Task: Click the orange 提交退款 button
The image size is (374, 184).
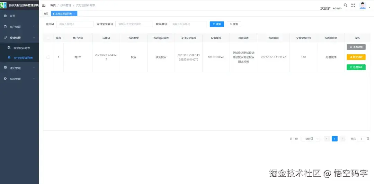Action: [356, 57]
